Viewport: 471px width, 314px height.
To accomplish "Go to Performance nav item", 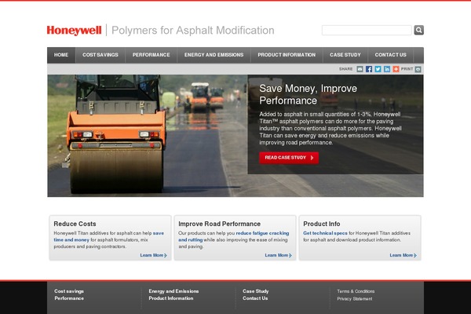I will tap(151, 55).
